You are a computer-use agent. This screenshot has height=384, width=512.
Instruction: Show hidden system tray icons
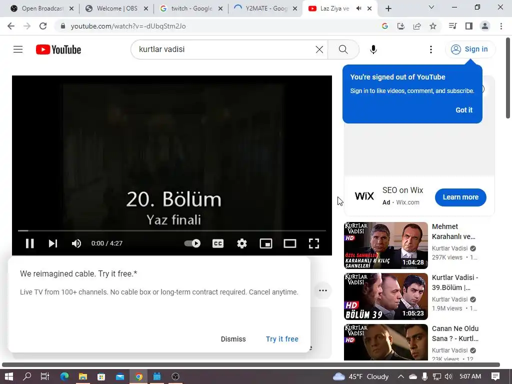(x=400, y=376)
